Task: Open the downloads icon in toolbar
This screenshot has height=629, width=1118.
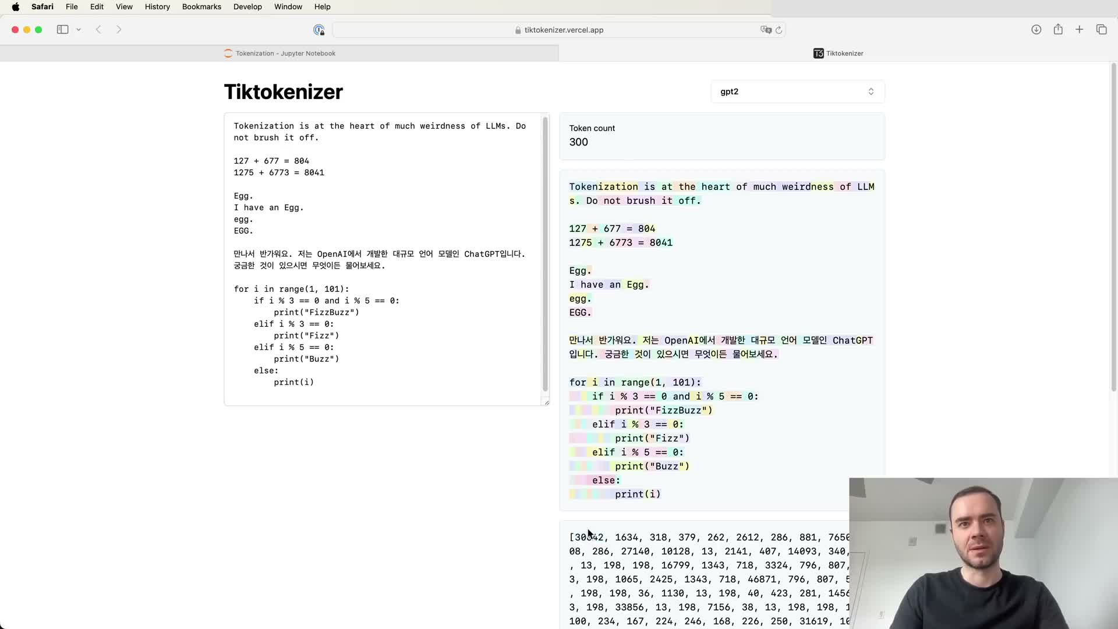Action: (x=1036, y=30)
